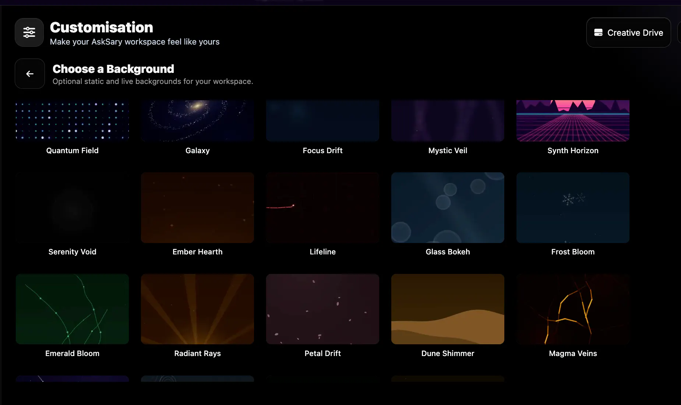
Task: Click the "Quantum Field" label
Action: 73,151
